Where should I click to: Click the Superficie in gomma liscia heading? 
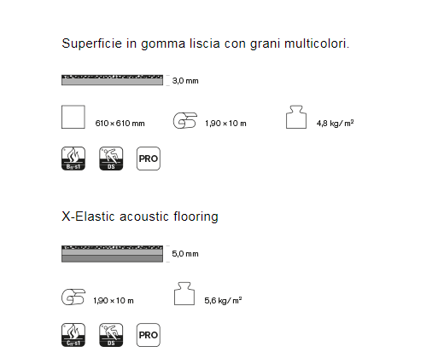[206, 43]
